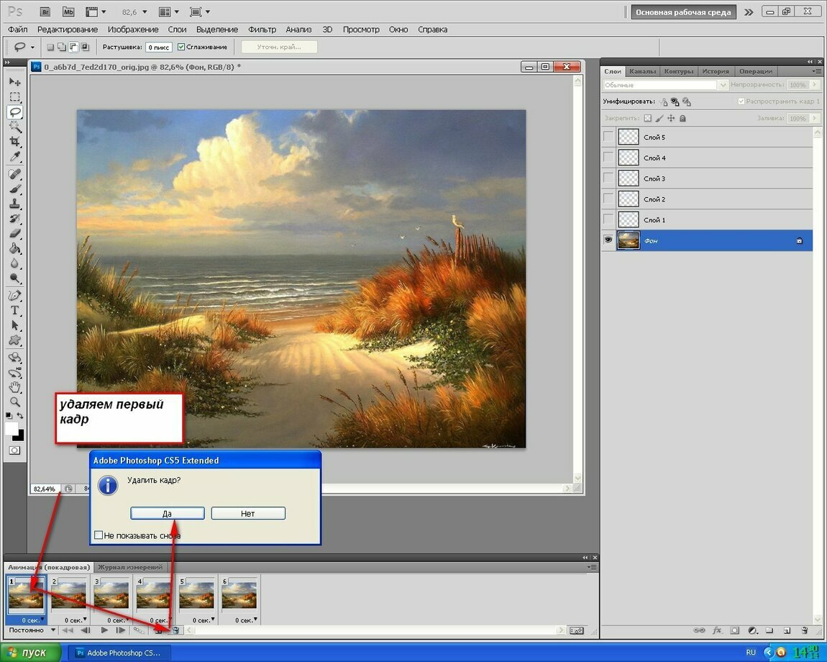The image size is (827, 662).
Task: Open Lasso tool preset picker arrow
Action: click(x=32, y=47)
